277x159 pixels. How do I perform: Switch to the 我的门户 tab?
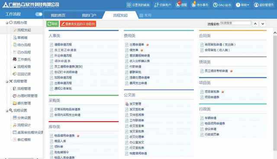[x=90, y=15]
